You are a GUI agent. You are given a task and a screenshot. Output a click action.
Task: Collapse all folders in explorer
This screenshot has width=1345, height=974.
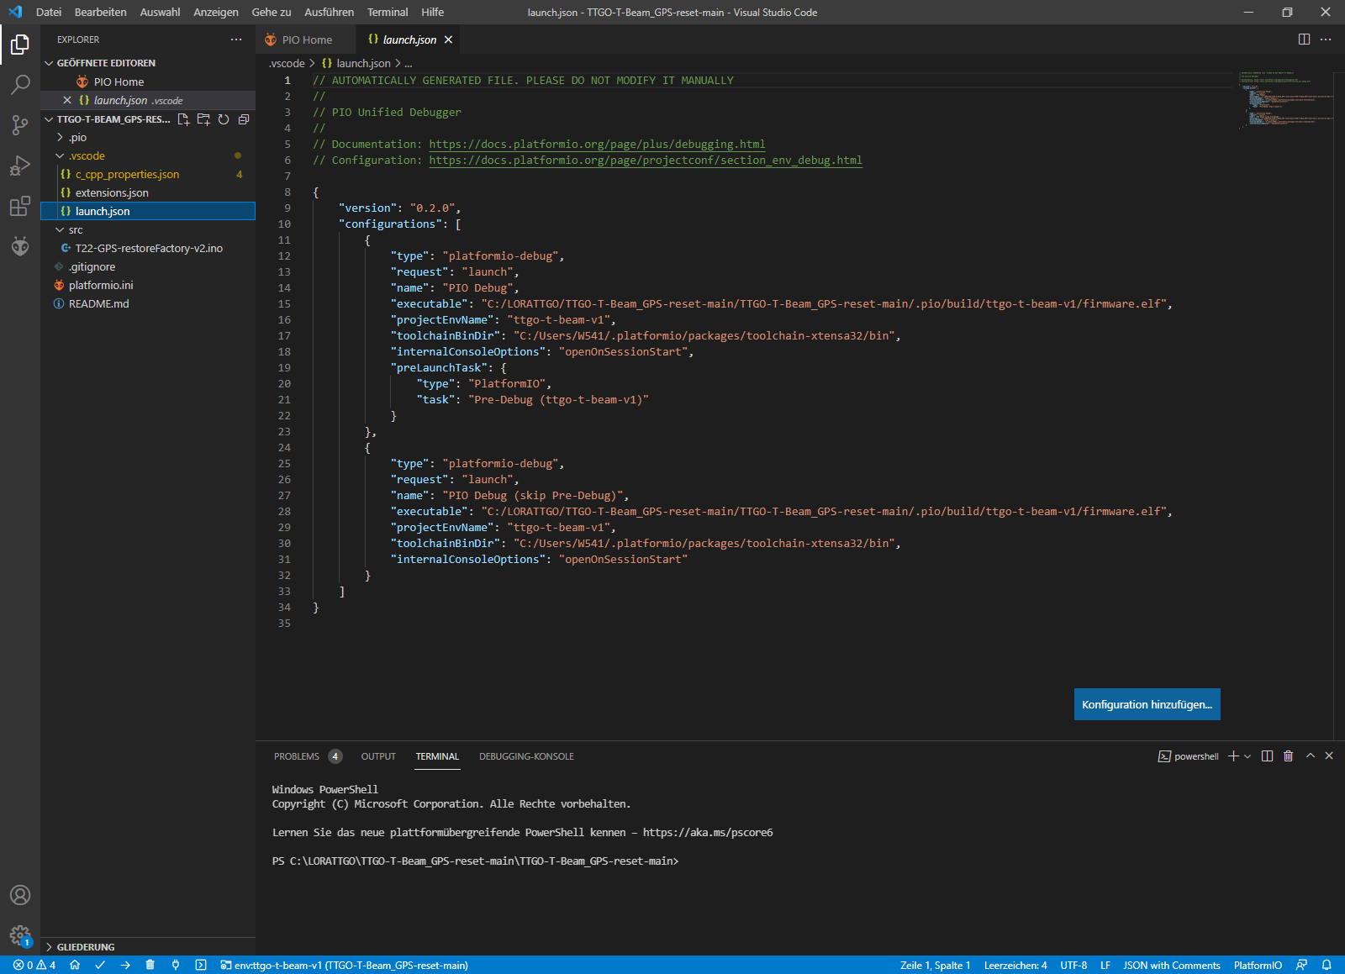tap(244, 119)
